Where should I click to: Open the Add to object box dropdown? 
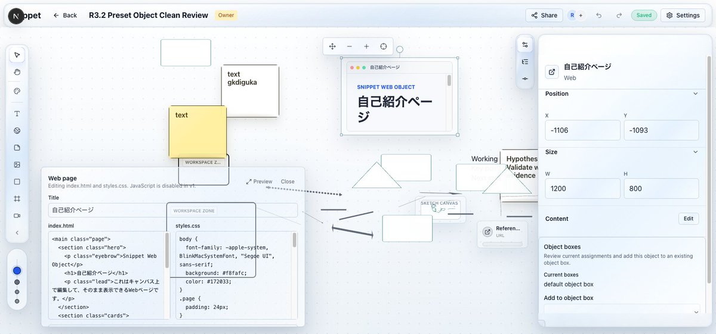(x=623, y=311)
